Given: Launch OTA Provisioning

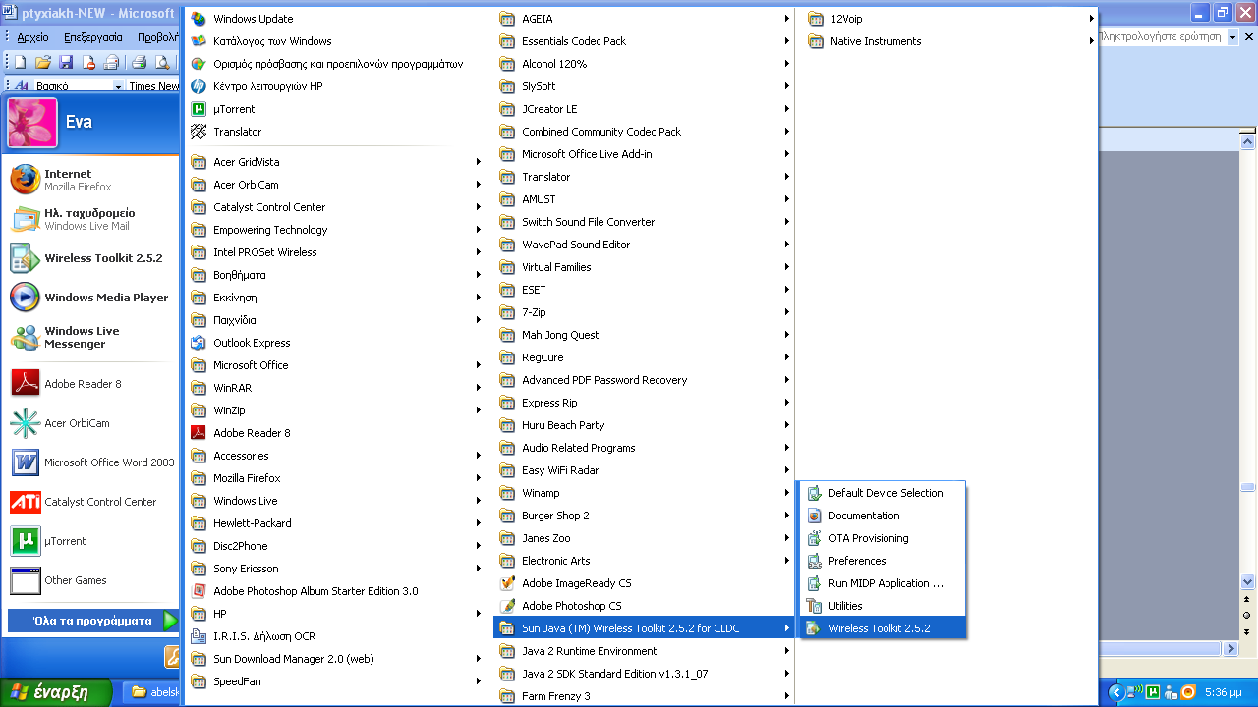Looking at the screenshot, I should click(883, 538).
